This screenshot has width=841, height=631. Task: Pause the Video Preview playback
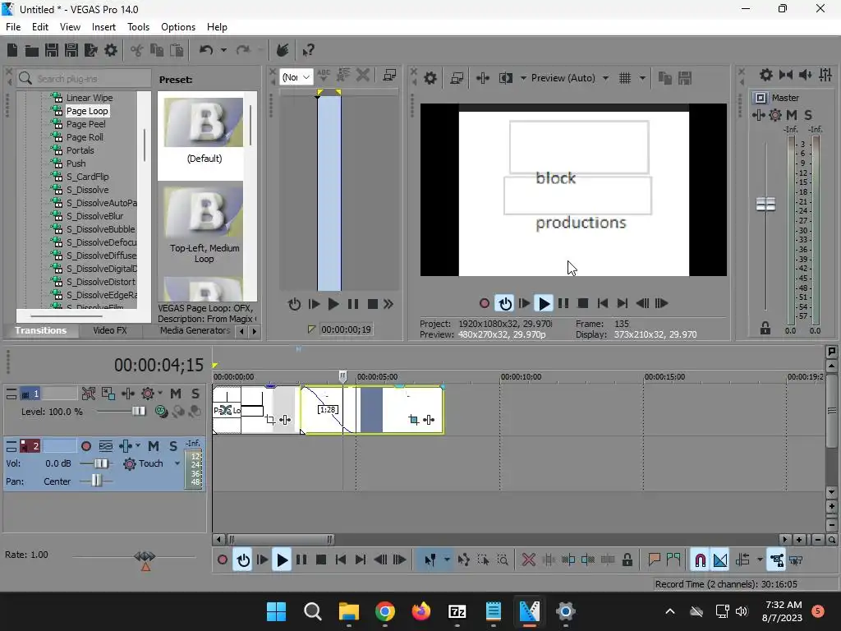(x=563, y=304)
